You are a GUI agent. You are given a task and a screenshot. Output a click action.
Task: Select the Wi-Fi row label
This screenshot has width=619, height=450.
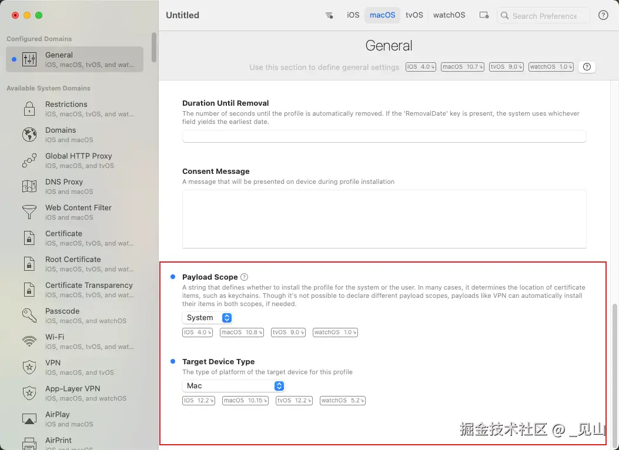point(55,337)
